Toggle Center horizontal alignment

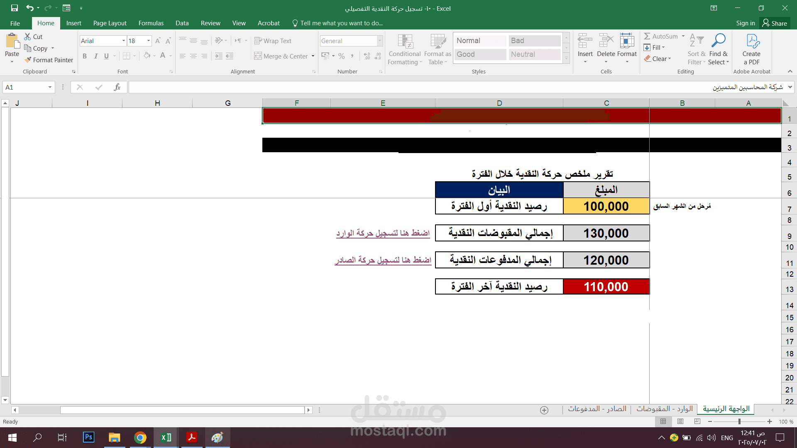193,56
